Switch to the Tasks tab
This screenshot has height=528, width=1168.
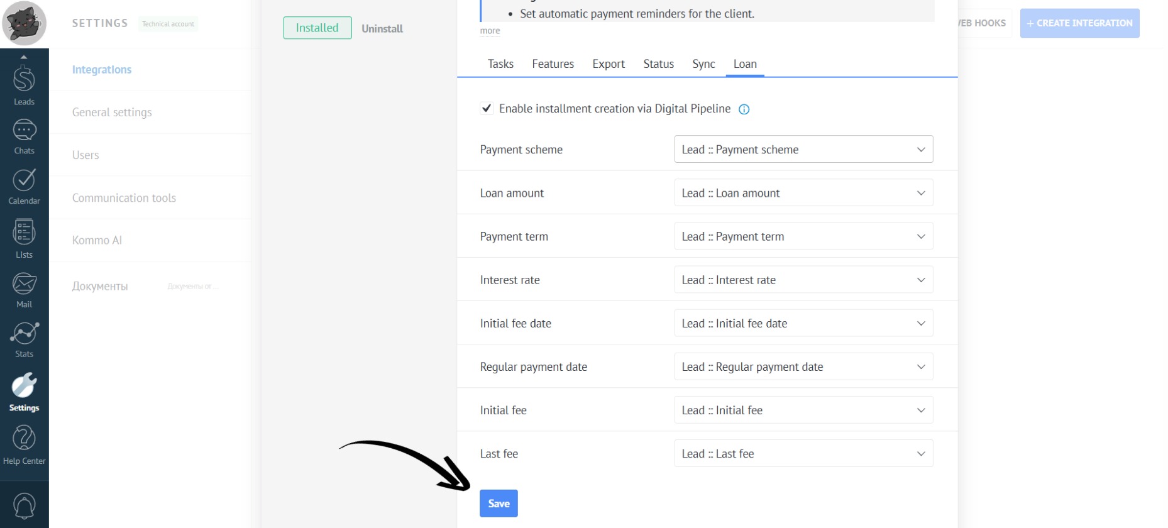[500, 64]
